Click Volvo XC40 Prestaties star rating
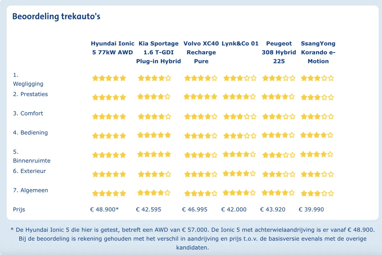The width and height of the screenshot is (382, 255). (201, 97)
